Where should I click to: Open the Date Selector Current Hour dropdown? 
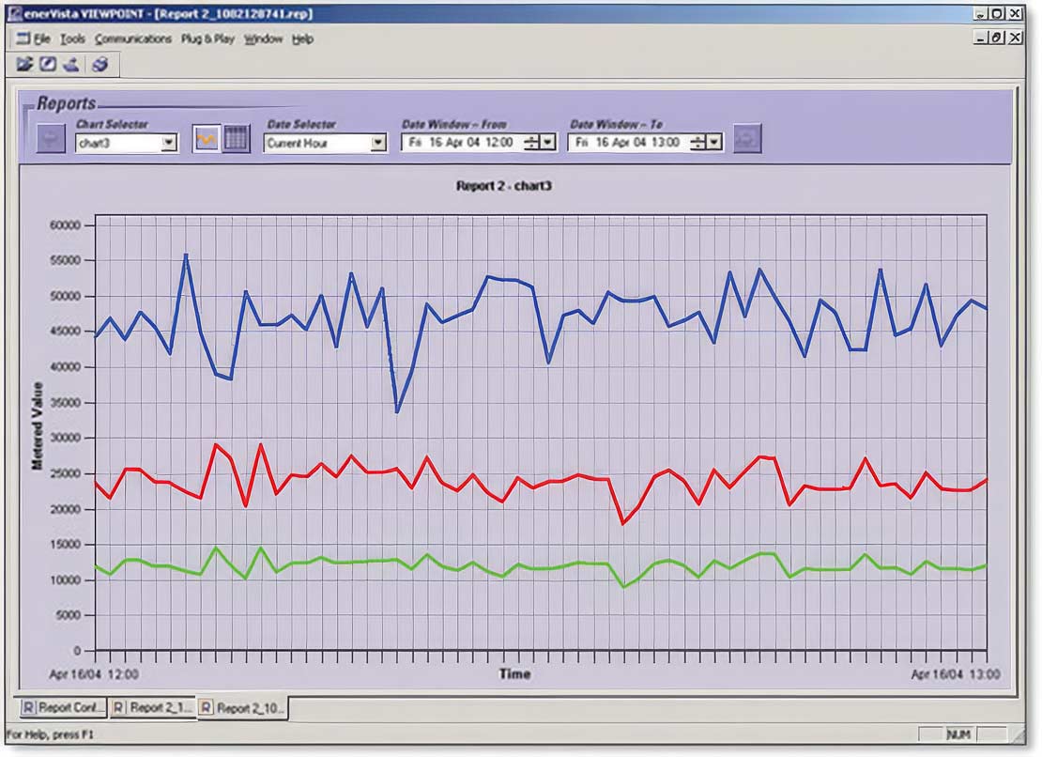pyautogui.click(x=378, y=143)
